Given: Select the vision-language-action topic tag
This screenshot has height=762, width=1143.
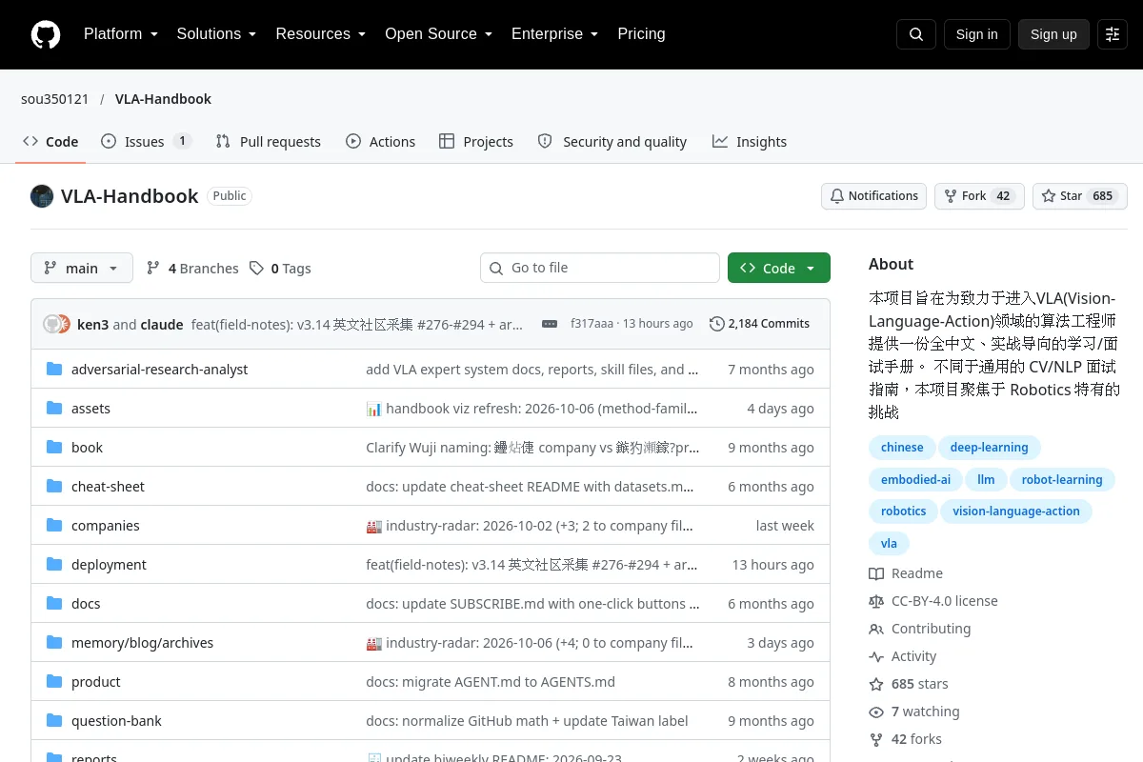Looking at the screenshot, I should (1016, 511).
